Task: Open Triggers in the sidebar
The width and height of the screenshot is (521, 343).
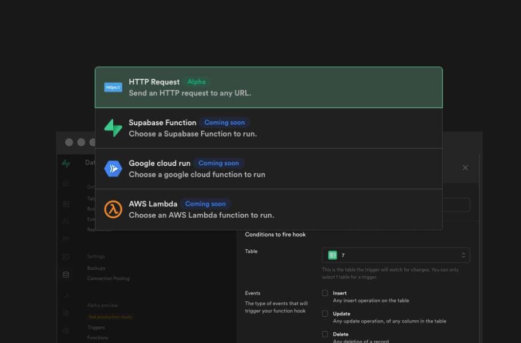Action: coord(96,327)
